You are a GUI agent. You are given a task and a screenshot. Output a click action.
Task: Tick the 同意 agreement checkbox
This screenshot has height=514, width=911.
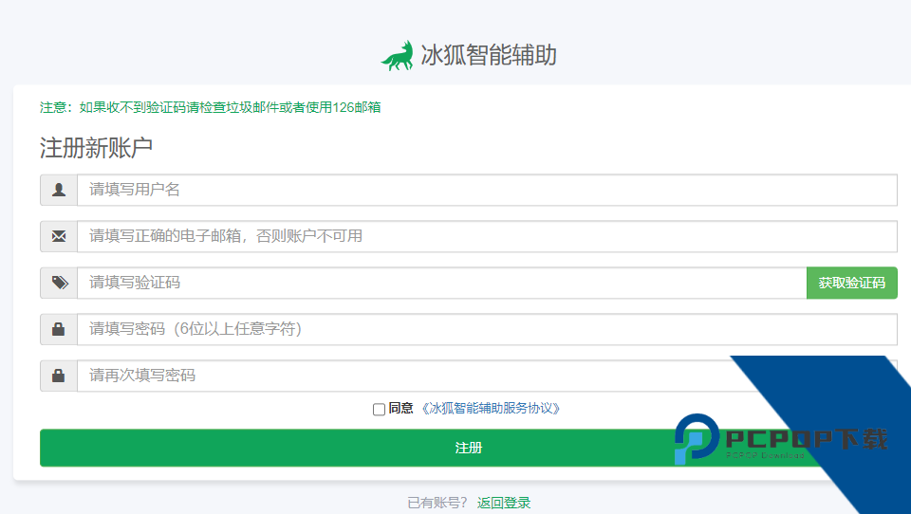379,410
